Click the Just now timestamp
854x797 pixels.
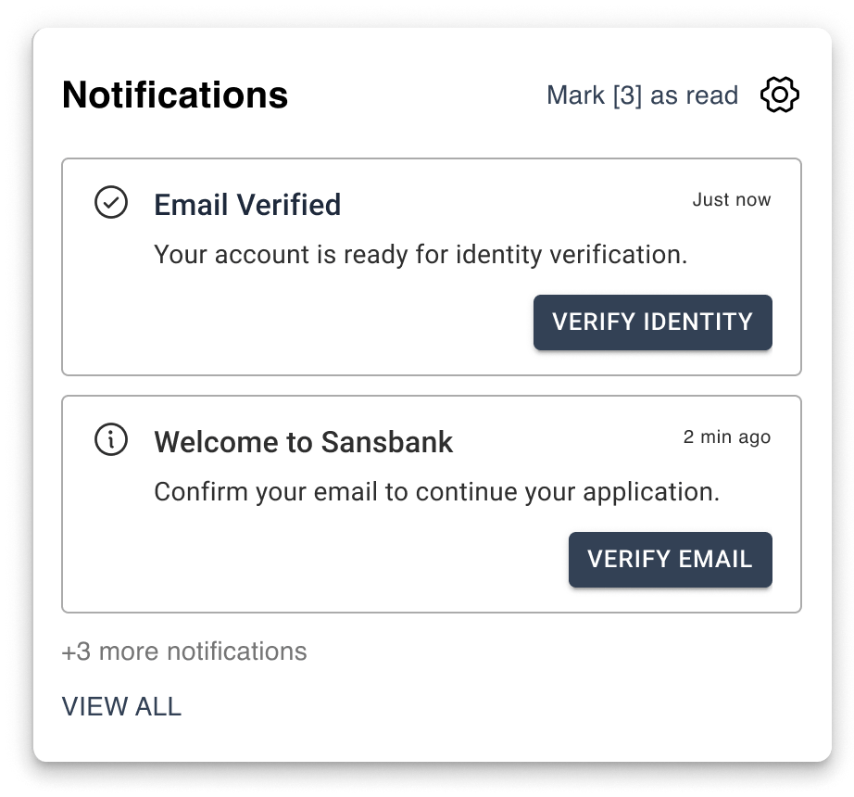[x=731, y=199]
